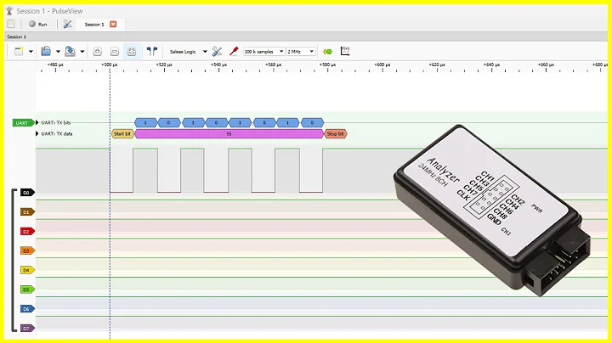The image size is (612, 343).
Task: Select the UART decoder label
Action: click(23, 123)
